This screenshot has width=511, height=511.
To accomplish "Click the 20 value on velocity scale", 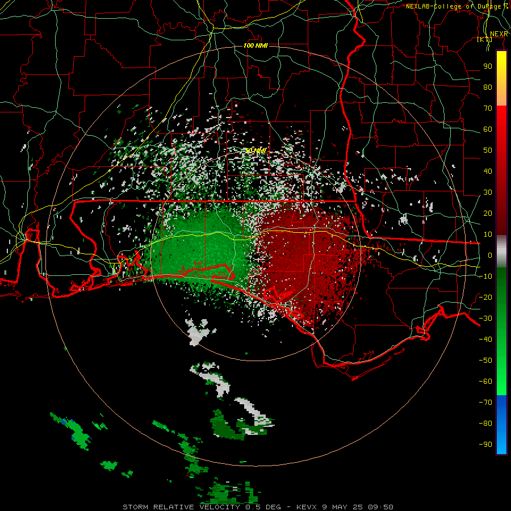I will pos(488,213).
